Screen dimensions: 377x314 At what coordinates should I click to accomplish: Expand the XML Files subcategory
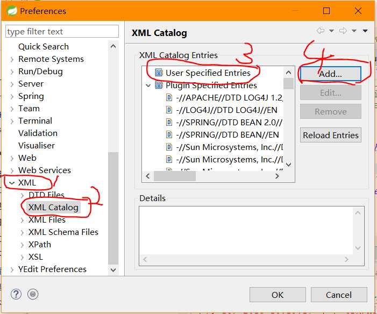pyautogui.click(x=22, y=220)
